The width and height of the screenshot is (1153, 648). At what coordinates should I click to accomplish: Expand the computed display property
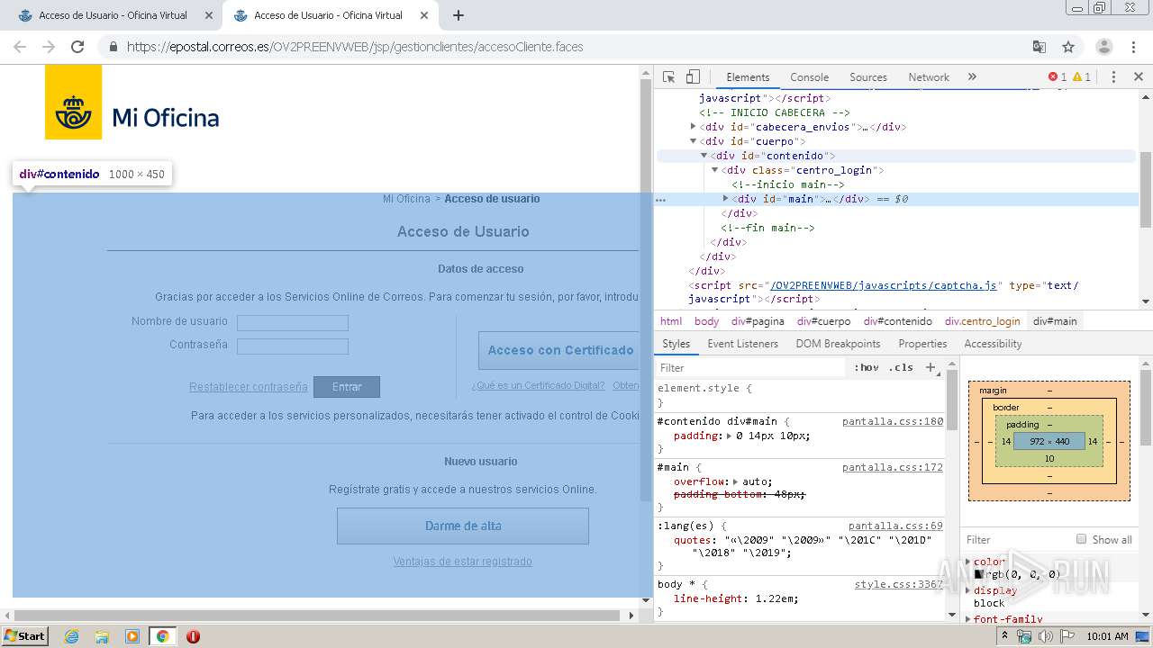(x=968, y=590)
